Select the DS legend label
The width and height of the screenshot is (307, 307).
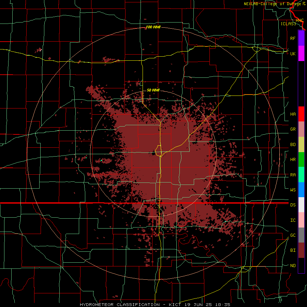(x=293, y=205)
